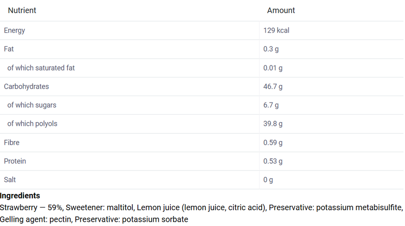The image size is (405, 226).
Task: Click the 129 kcal value
Action: pyautogui.click(x=276, y=30)
